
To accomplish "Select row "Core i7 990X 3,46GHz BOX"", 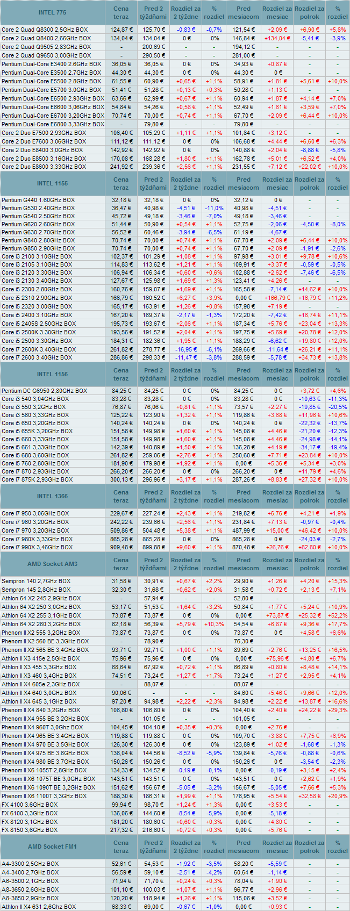I will click(175, 547).
